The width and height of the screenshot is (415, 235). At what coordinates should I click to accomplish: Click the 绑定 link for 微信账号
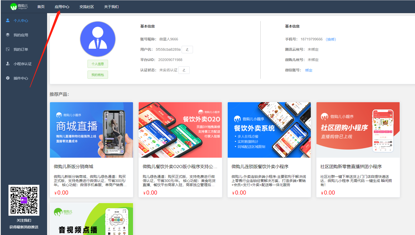pos(309,70)
